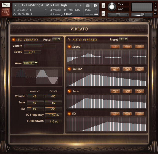The height and width of the screenshot is (154, 158).
Task: Click the EQ Frequency 1.5k Hz field
Action: (x=53, y=115)
